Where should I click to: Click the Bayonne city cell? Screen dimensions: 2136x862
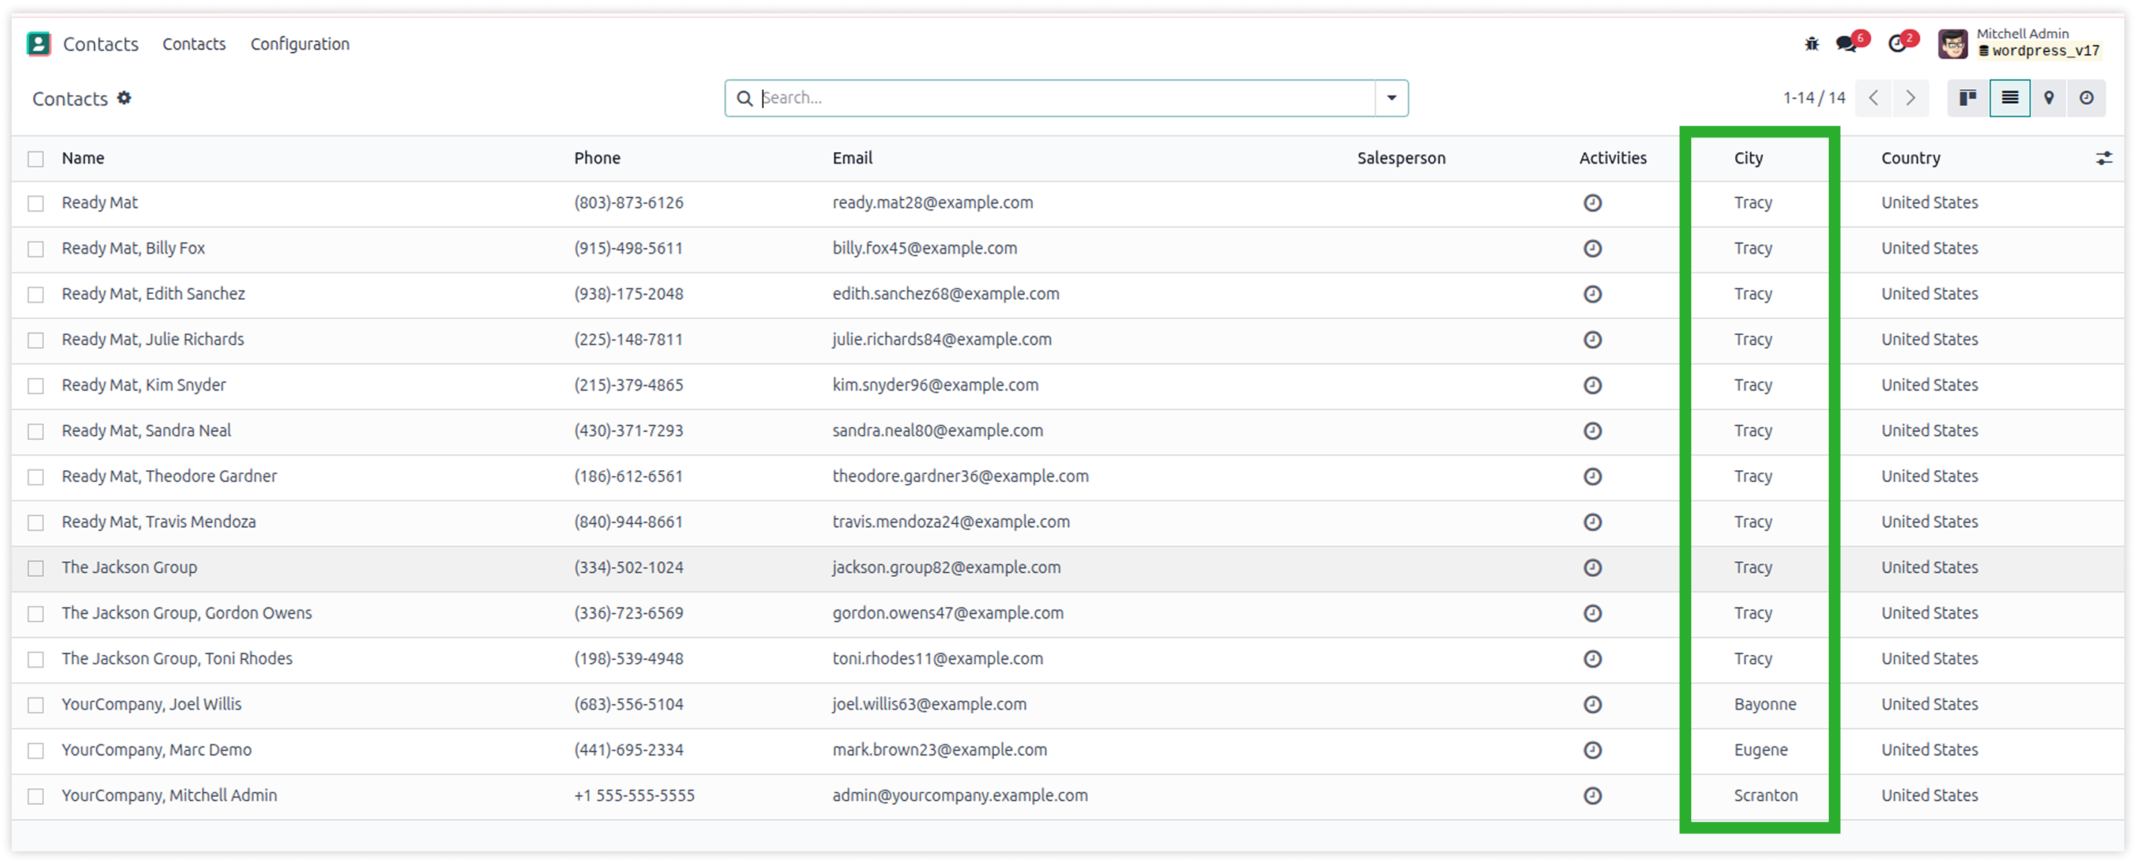point(1765,705)
